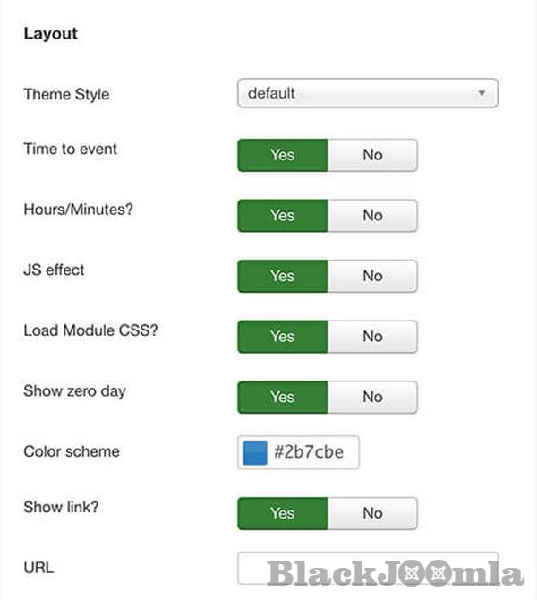Disable Show zero day
The width and height of the screenshot is (537, 600).
click(372, 397)
